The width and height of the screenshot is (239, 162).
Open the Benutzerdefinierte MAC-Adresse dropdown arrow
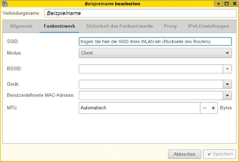227,95
